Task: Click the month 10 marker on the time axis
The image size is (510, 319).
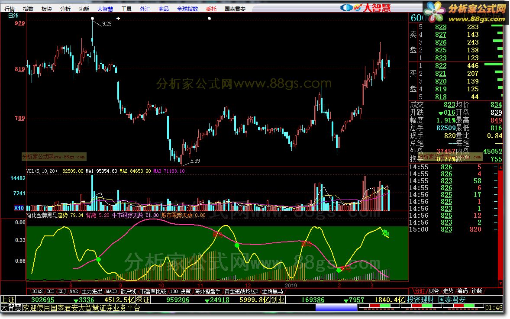Action: (x=161, y=285)
